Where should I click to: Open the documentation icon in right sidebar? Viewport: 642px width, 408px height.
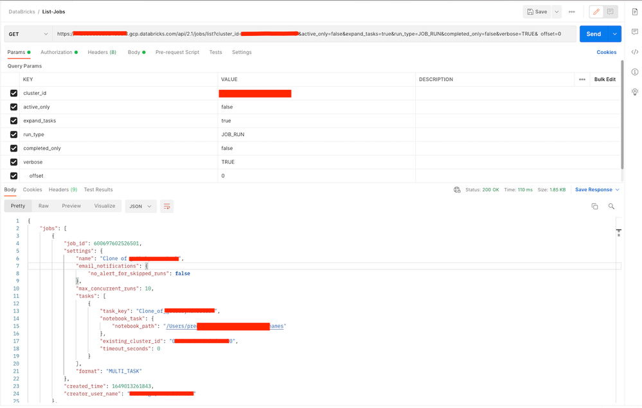tap(635, 12)
